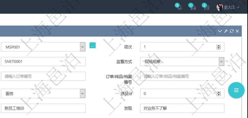Expand the 史大江 user menu
Screen dimensions: 248x118
[x=231, y=7]
